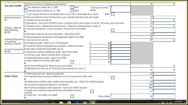Open the Microsoft Store taskbar icon
Viewport: 188px width, 105px height.
(69, 103)
